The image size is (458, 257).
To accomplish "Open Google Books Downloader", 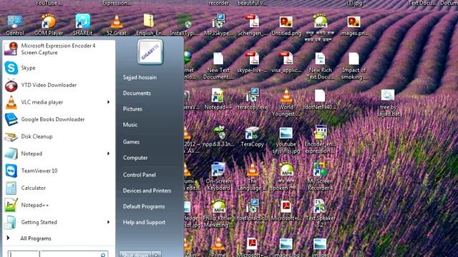I will (x=59, y=119).
